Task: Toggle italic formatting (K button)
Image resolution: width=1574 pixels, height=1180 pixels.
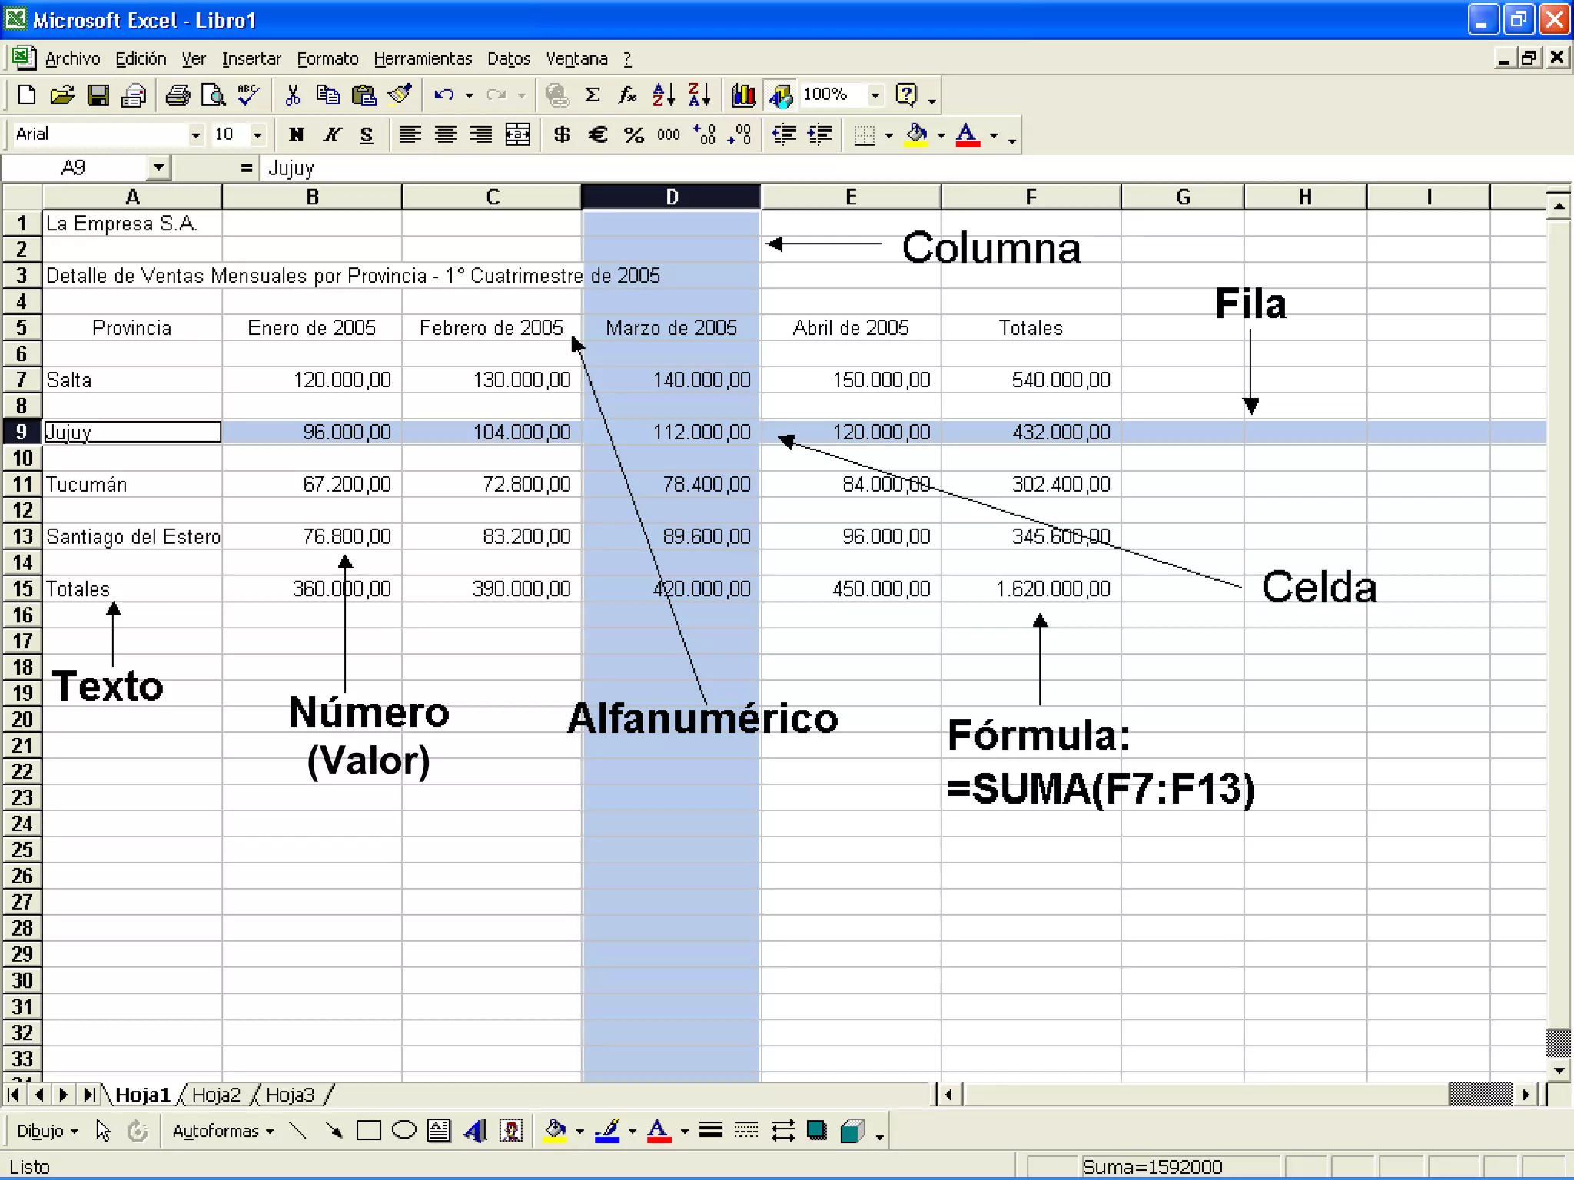Action: tap(331, 135)
